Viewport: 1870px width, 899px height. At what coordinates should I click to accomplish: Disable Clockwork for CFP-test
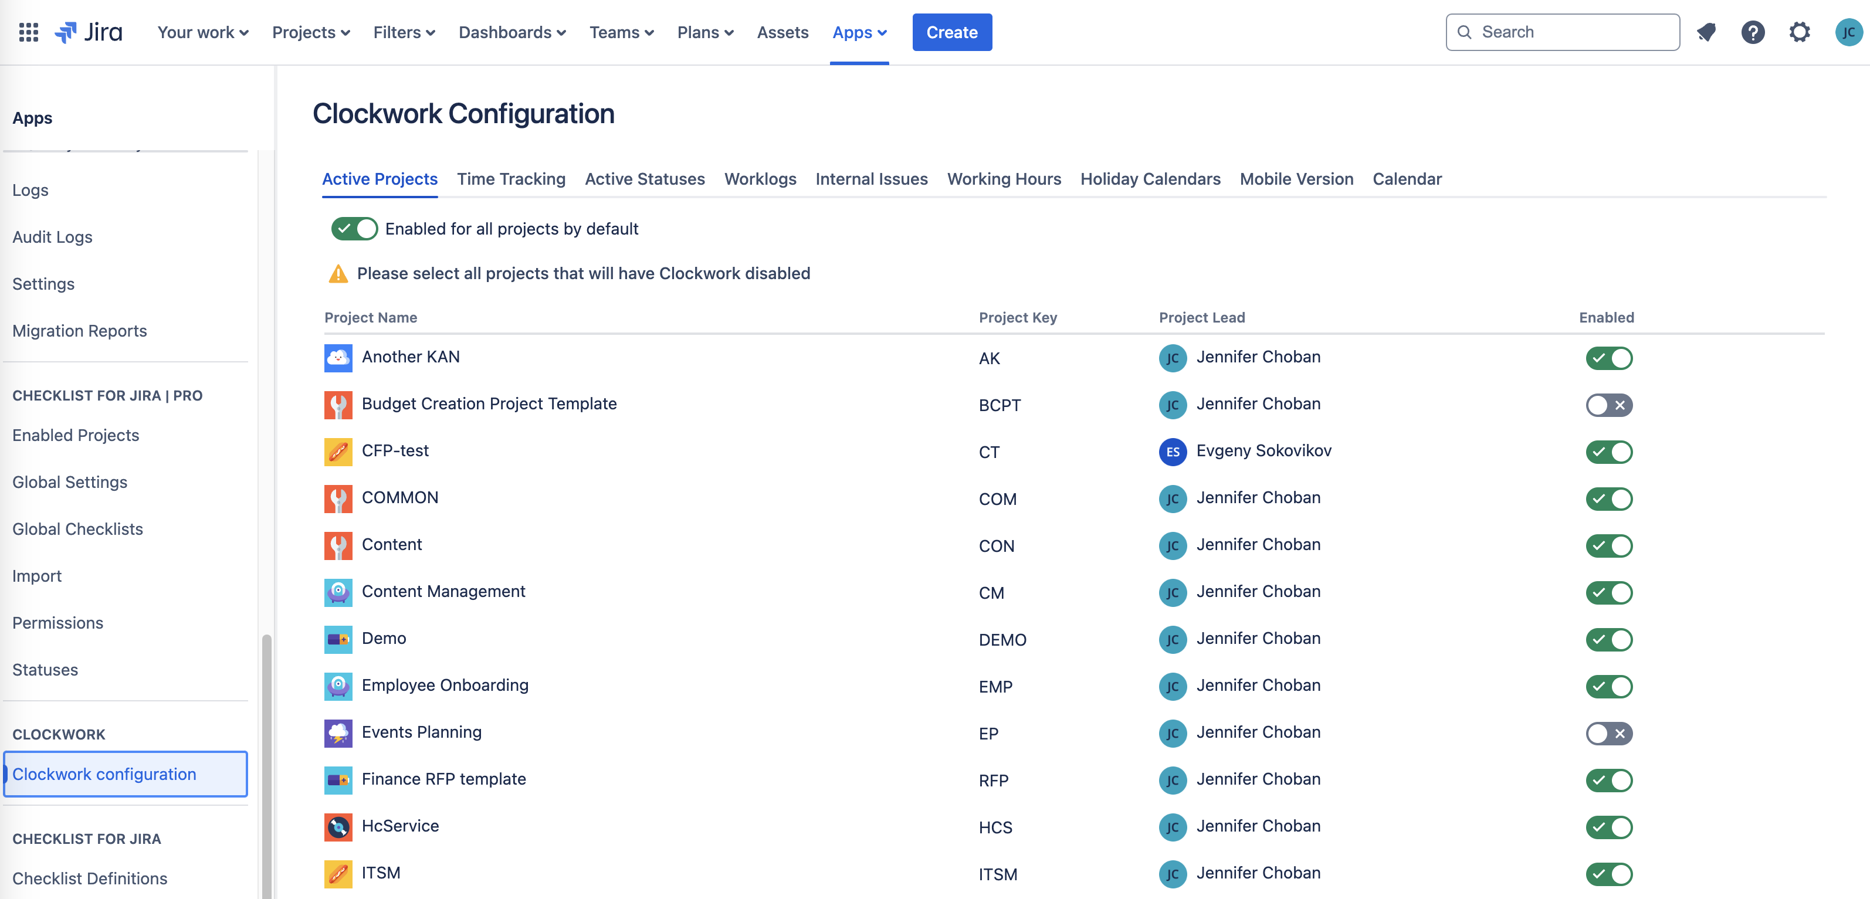[x=1608, y=452]
